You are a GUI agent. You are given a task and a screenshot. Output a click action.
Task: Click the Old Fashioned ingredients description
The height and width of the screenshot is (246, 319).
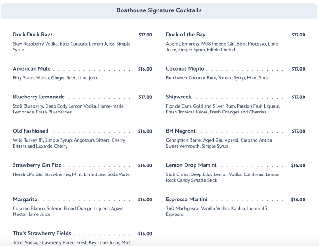tap(69, 143)
